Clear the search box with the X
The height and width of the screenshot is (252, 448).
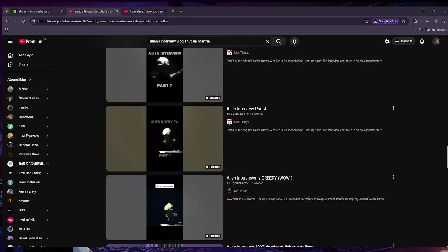267,41
